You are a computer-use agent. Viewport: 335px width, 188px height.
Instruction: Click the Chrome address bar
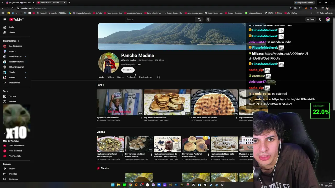click(x=157, y=8)
